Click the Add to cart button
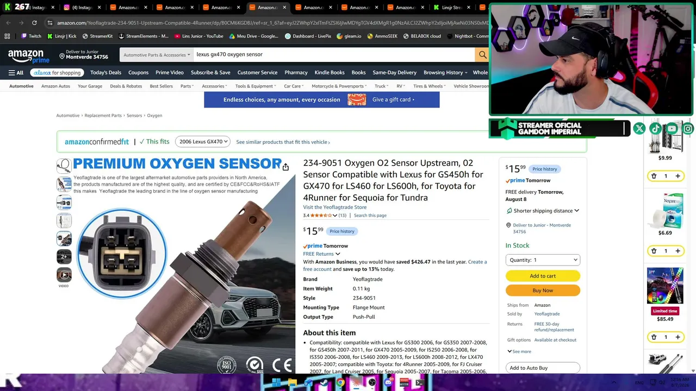Image resolution: width=696 pixels, height=391 pixels. coord(543,276)
